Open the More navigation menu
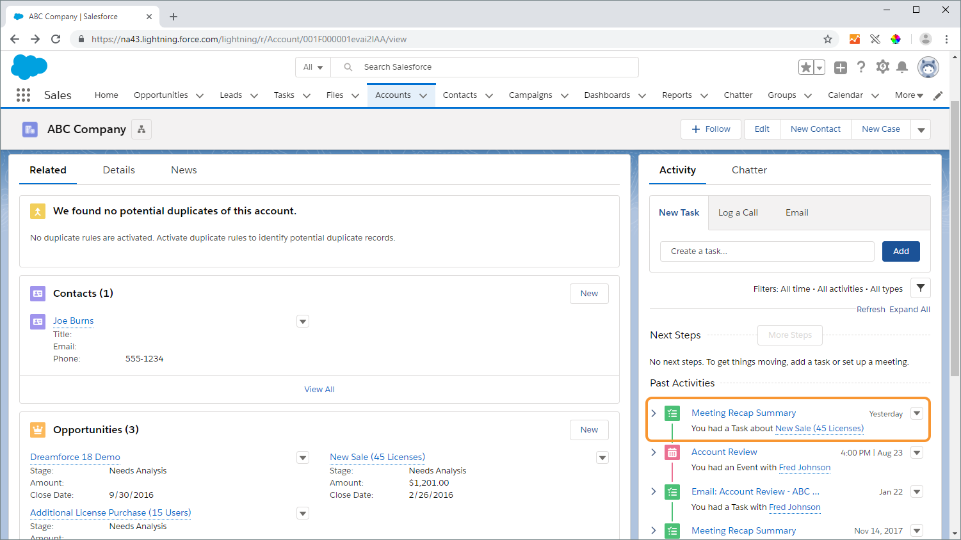This screenshot has height=540, width=961. point(909,95)
